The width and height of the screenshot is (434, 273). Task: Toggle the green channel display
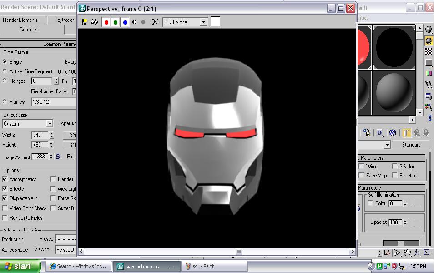(116, 22)
